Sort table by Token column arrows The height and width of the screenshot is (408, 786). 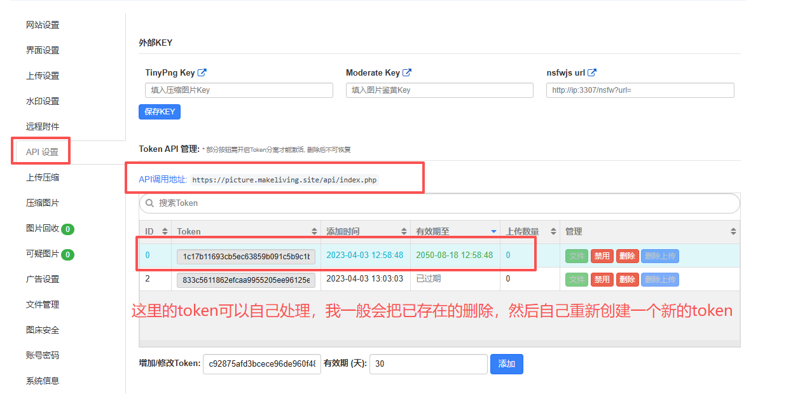pyautogui.click(x=314, y=232)
